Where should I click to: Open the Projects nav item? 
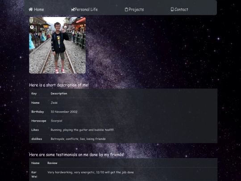pos(134,9)
